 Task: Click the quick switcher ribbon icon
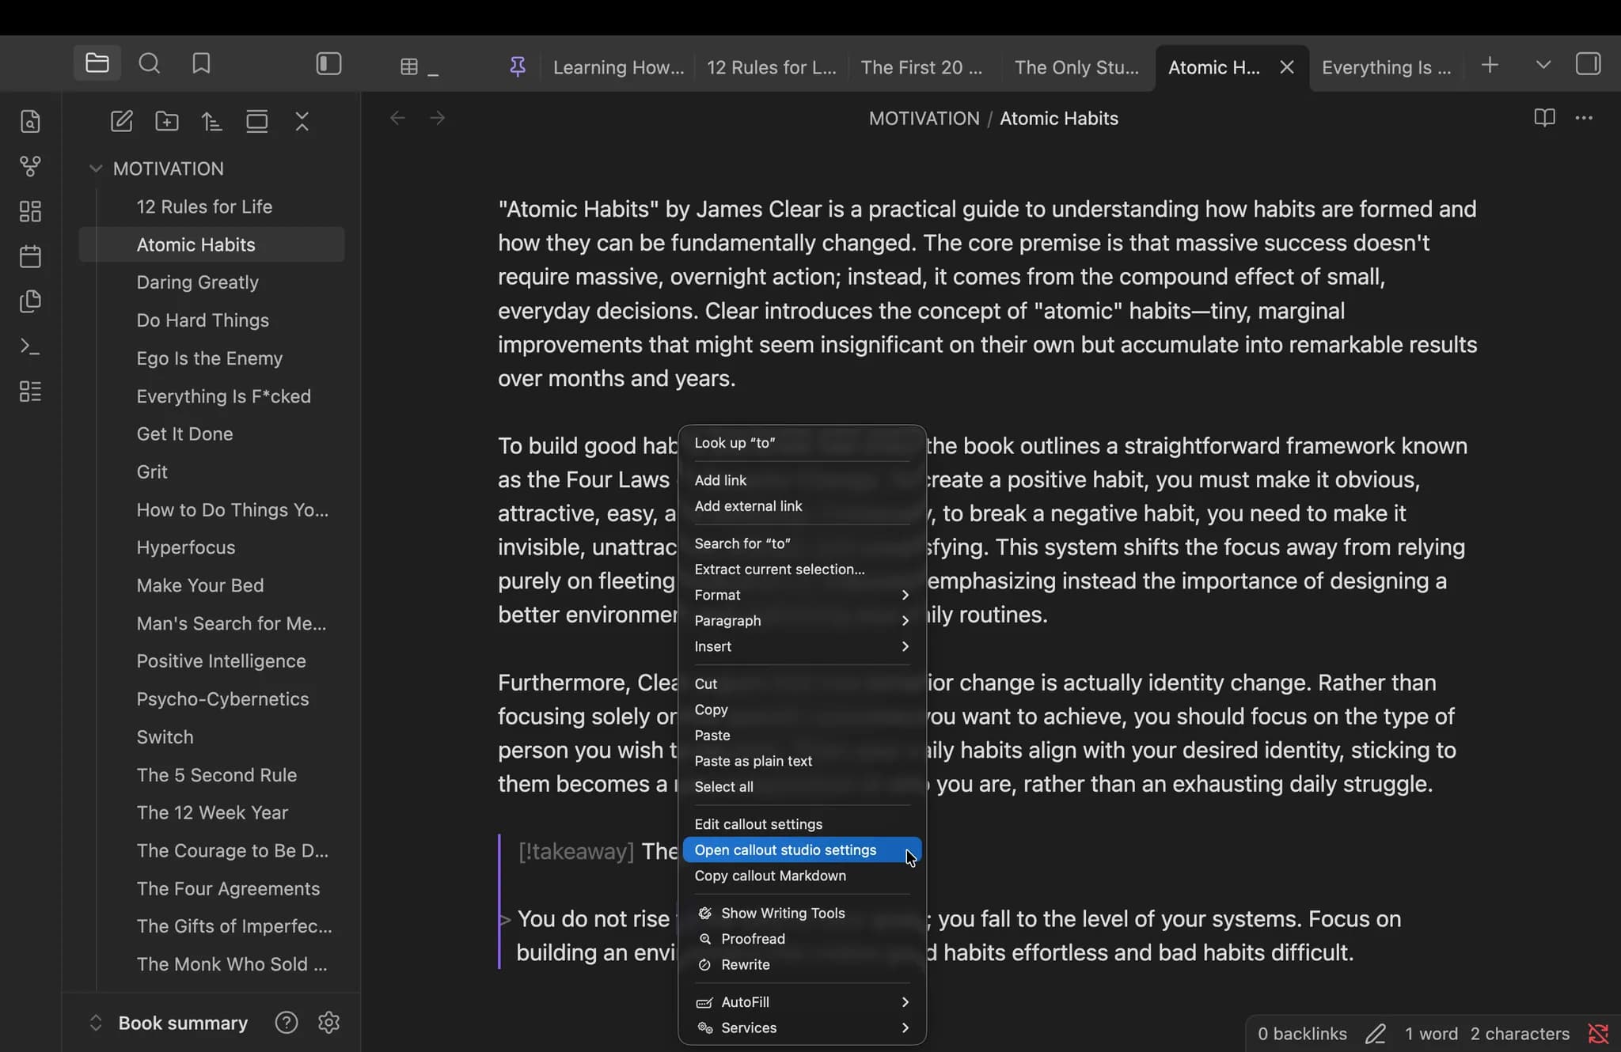[x=30, y=121]
